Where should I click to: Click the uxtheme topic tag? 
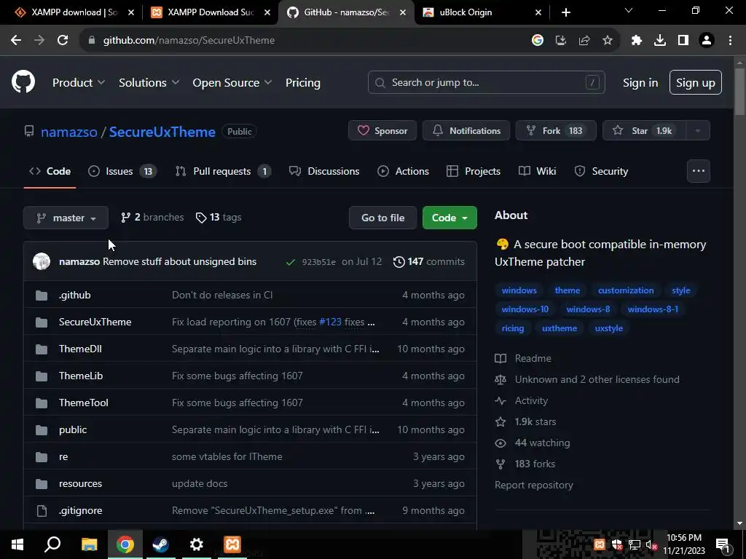[x=559, y=328]
